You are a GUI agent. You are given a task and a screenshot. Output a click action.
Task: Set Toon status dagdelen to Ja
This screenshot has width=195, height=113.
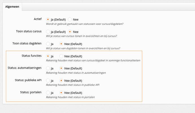pyautogui.click(x=48, y=44)
